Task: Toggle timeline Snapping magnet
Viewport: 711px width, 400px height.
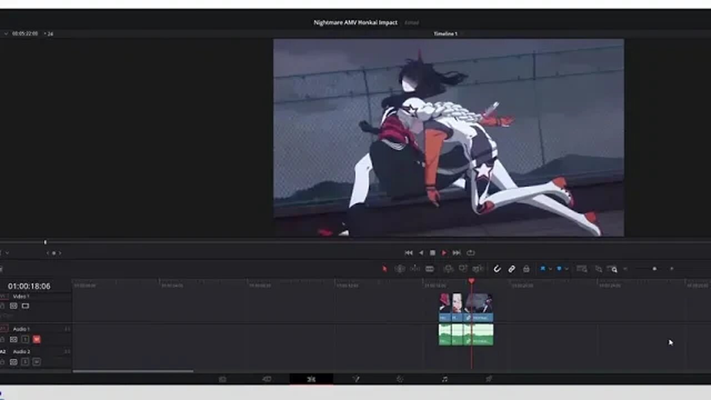Action: coord(497,269)
